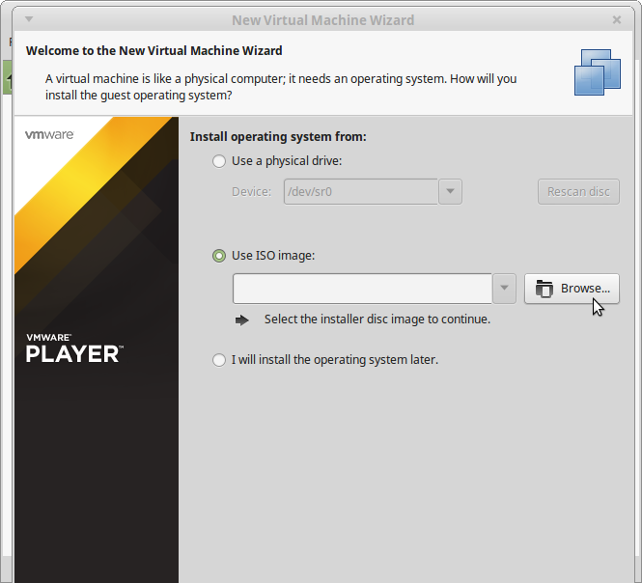Click the /dev/sr0 device field
This screenshot has width=642, height=583.
[361, 192]
